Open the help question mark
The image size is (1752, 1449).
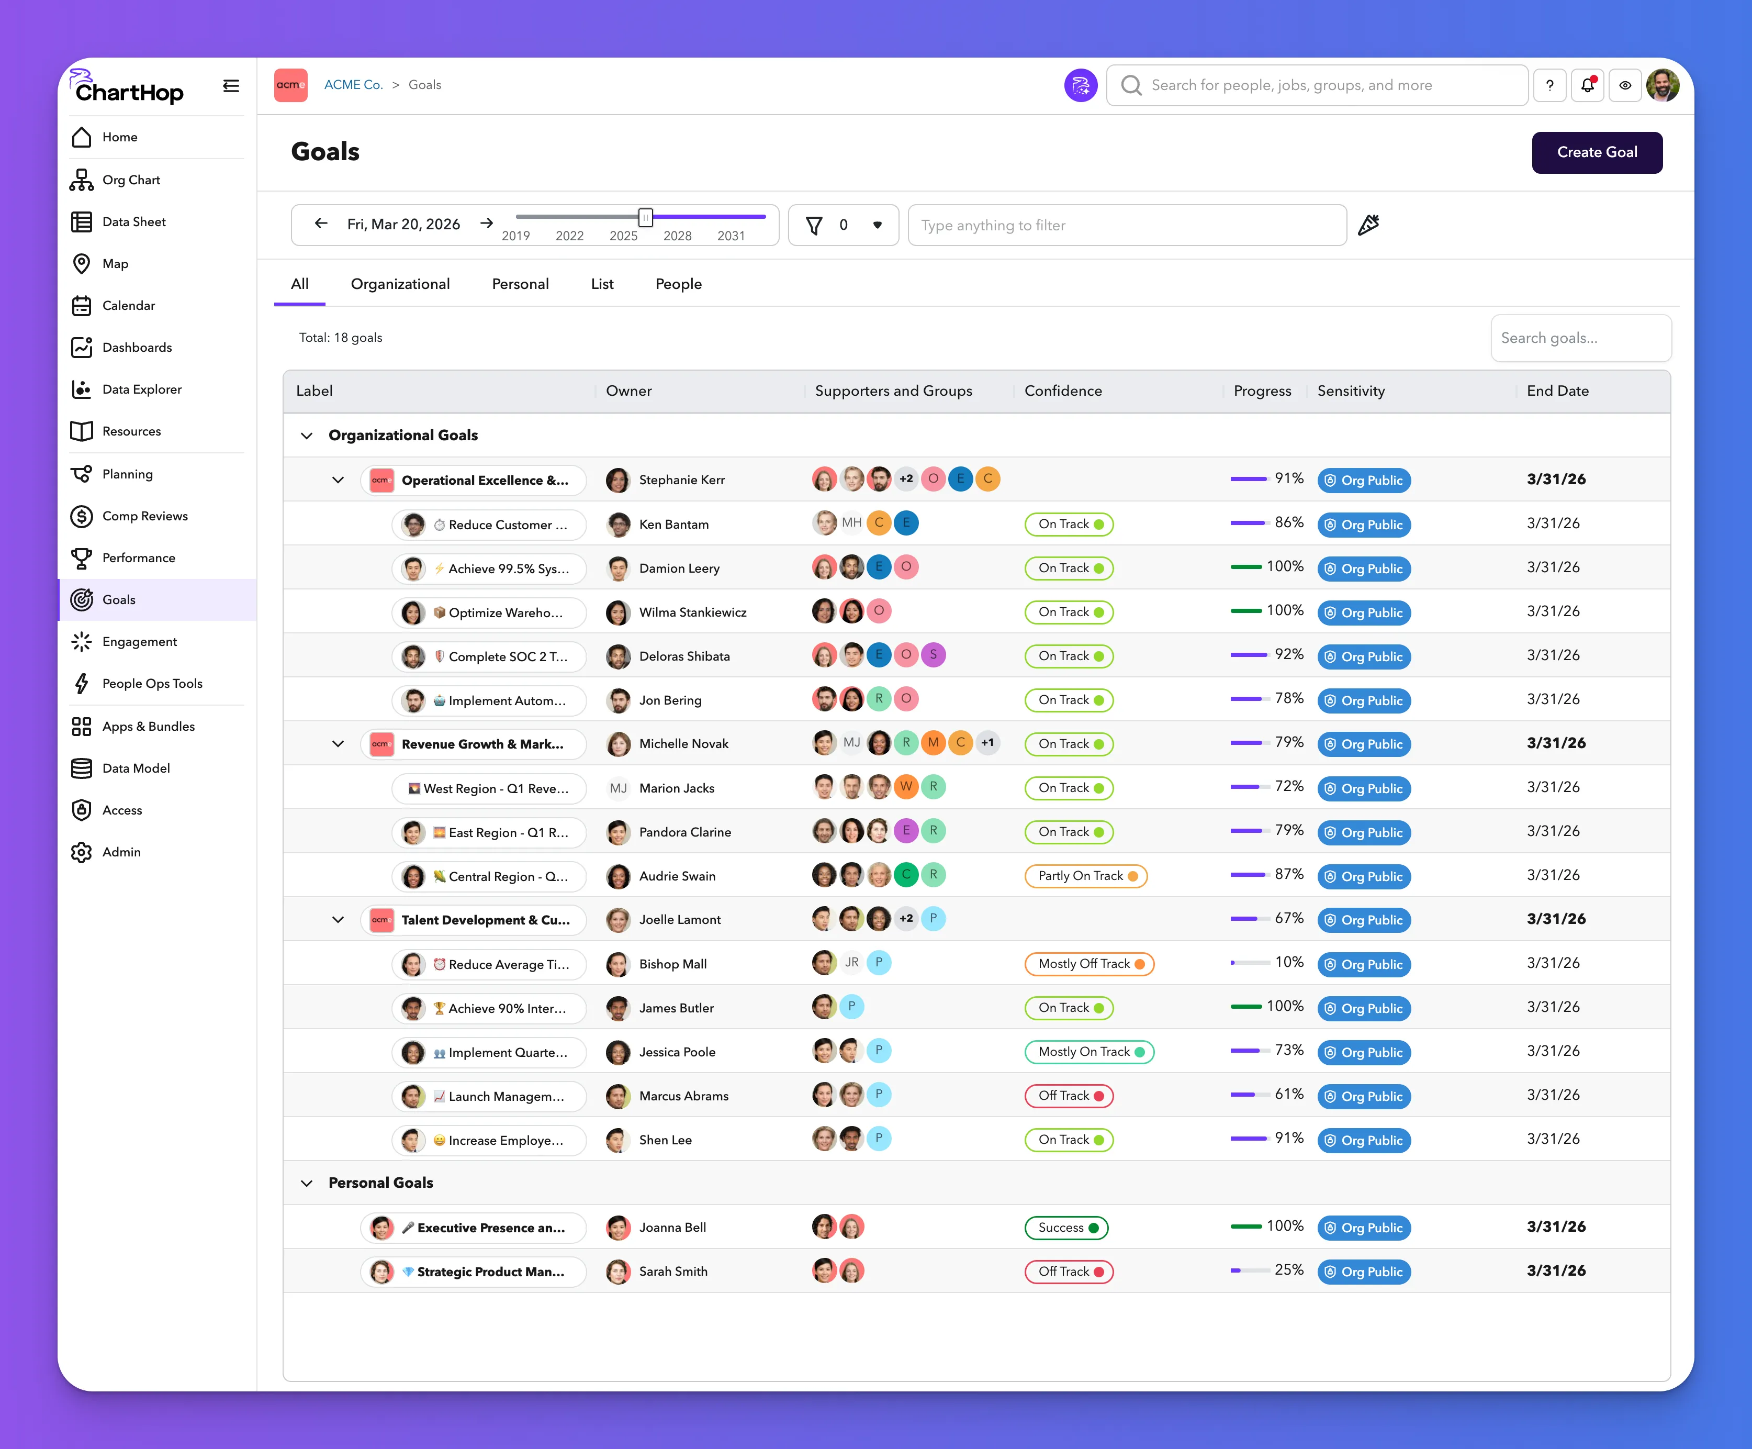(x=1549, y=85)
